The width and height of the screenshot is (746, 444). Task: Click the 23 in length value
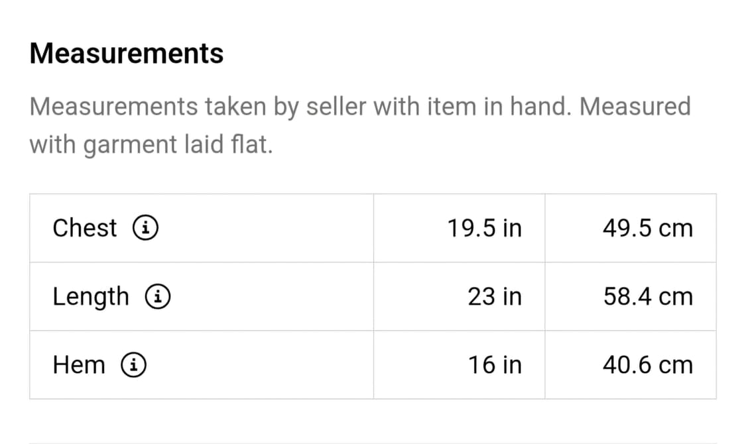pos(495,297)
